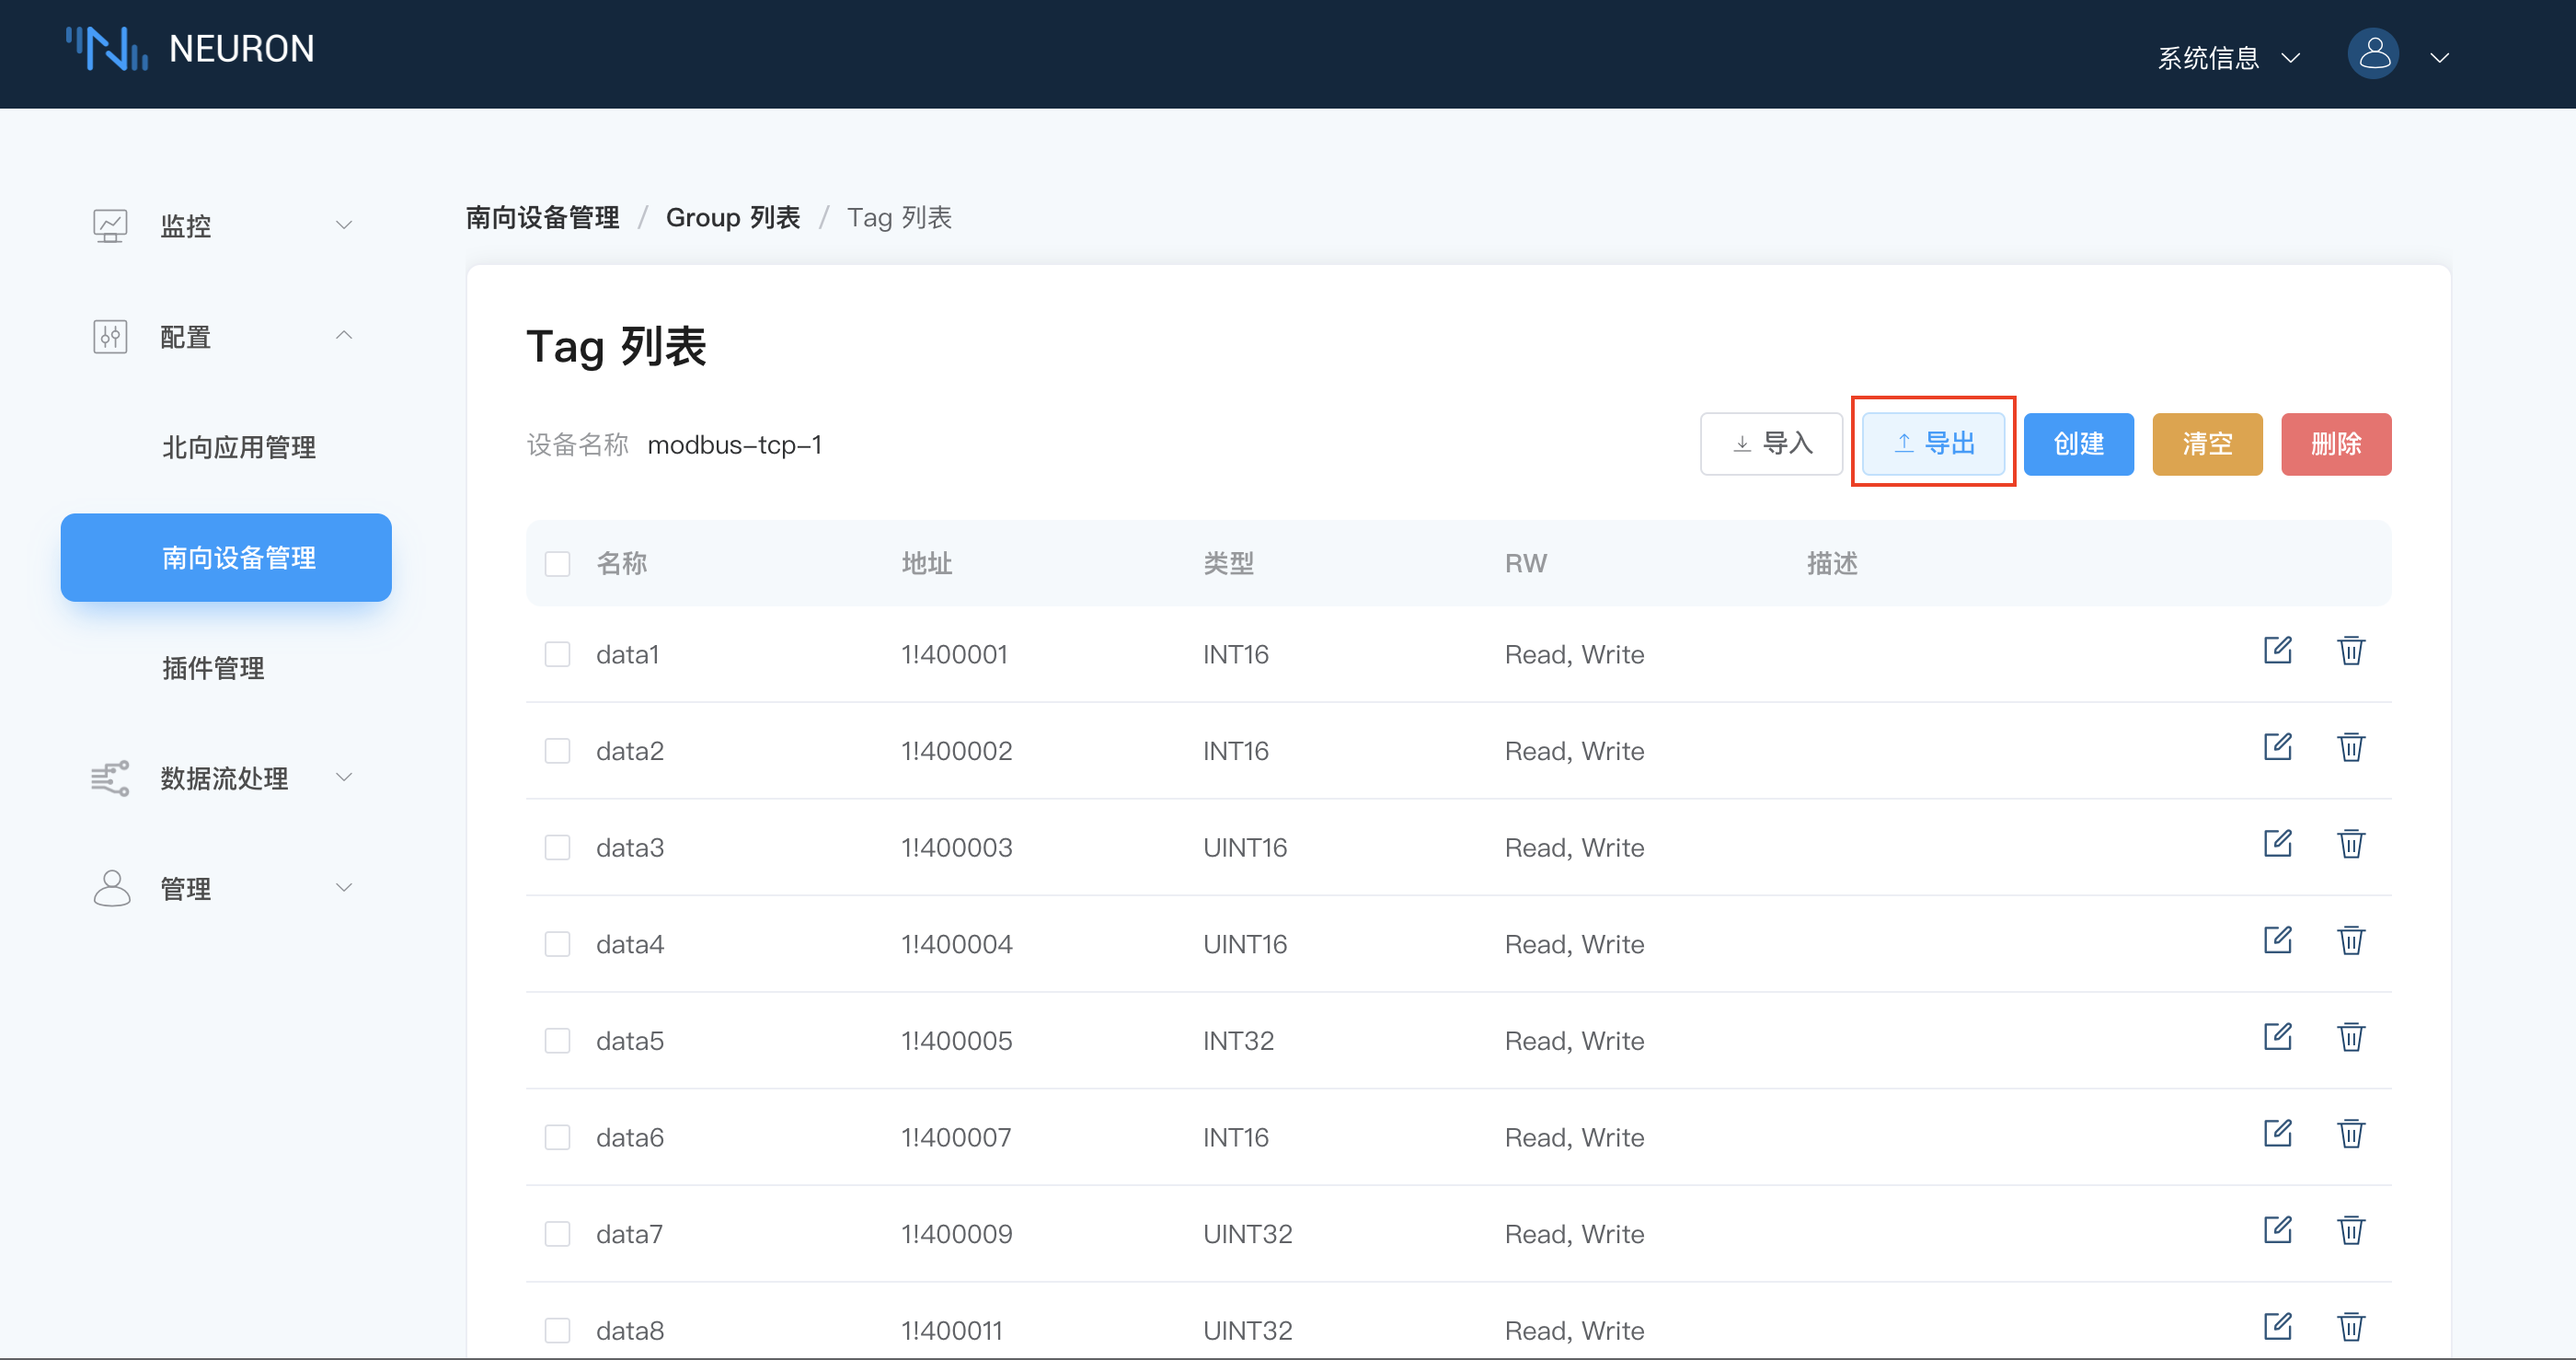Expand the 数据流处理 menu chevron

coord(344,777)
